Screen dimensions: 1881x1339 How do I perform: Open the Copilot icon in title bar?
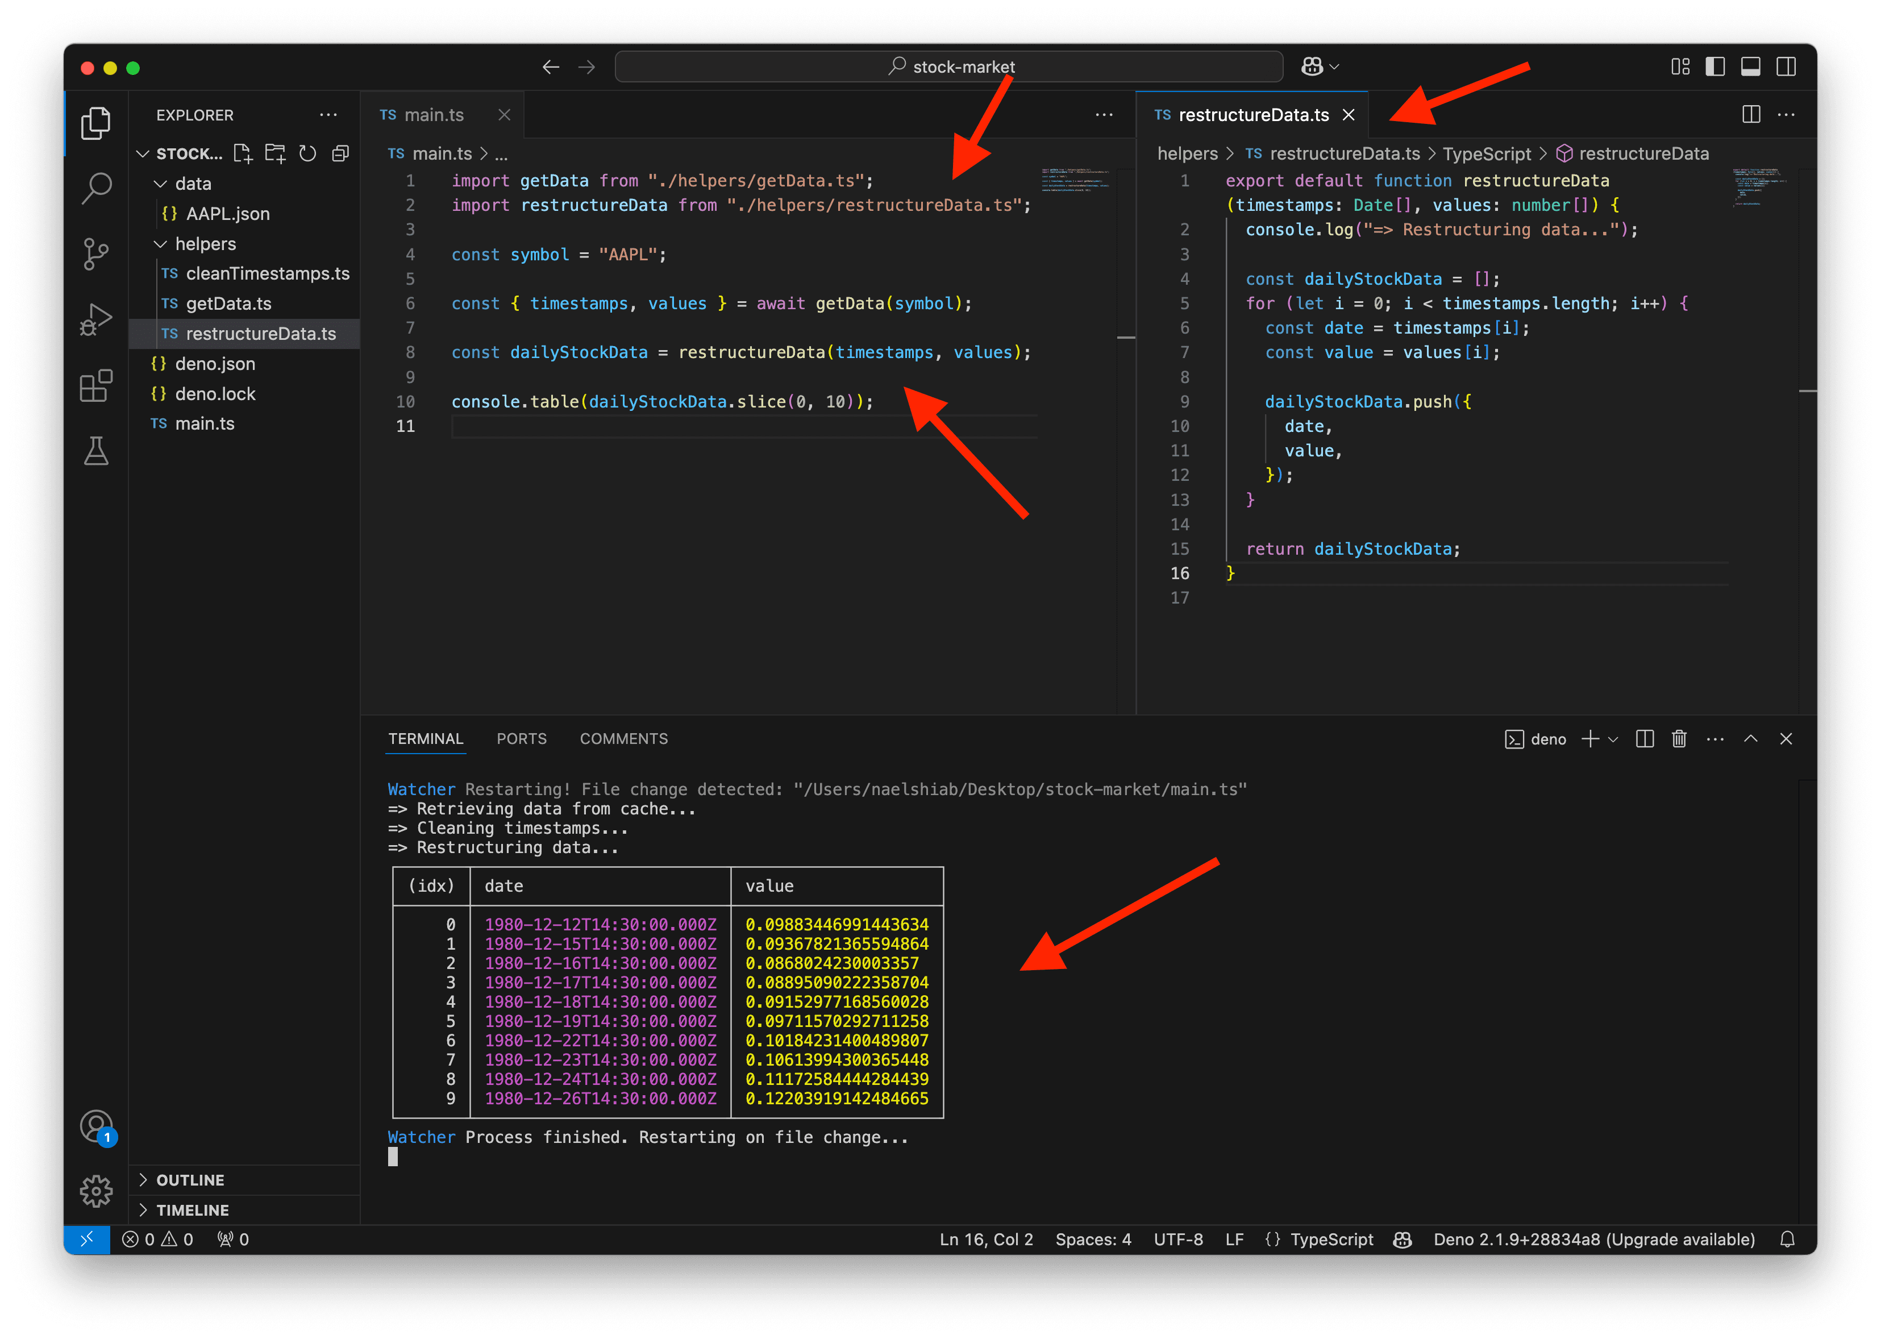pyautogui.click(x=1312, y=67)
